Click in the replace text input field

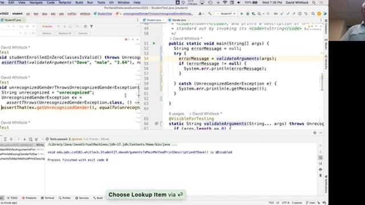[9, 33]
